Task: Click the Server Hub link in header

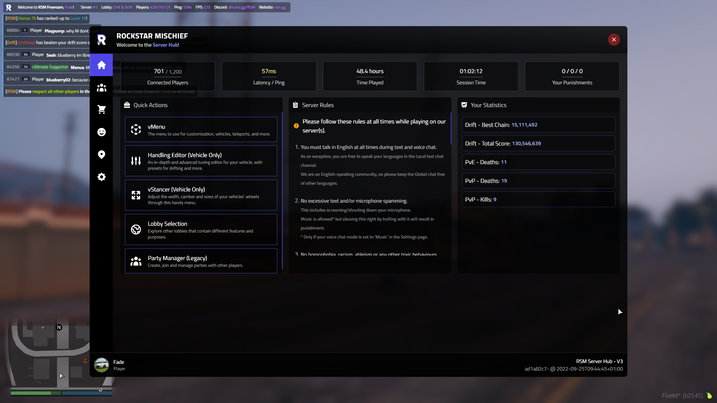Action: pyautogui.click(x=165, y=45)
